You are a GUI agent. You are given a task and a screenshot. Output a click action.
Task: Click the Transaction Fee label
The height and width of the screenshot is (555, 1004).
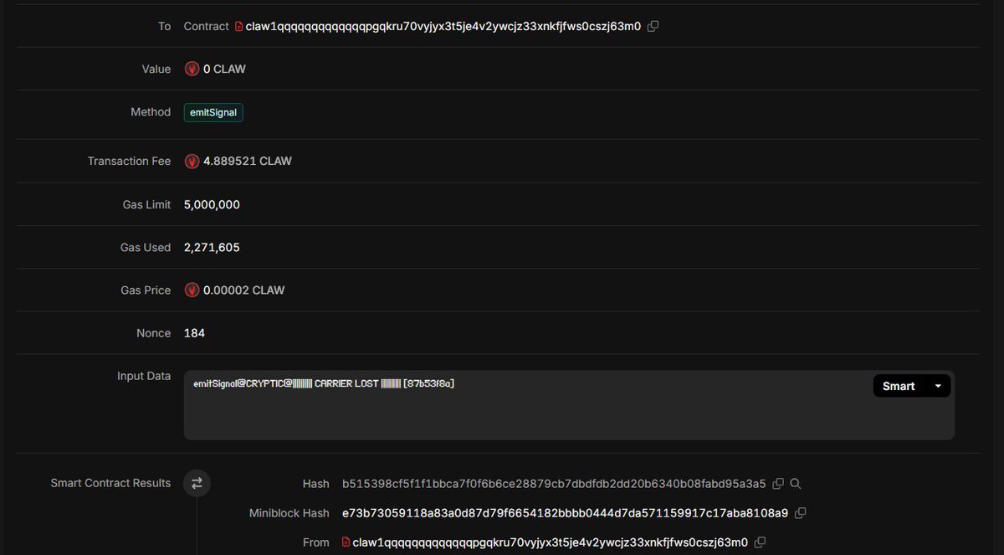coord(129,161)
